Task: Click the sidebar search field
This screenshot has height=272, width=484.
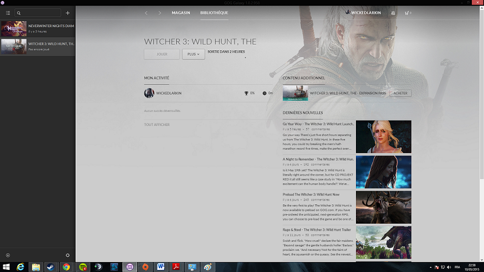Action: pos(38,13)
